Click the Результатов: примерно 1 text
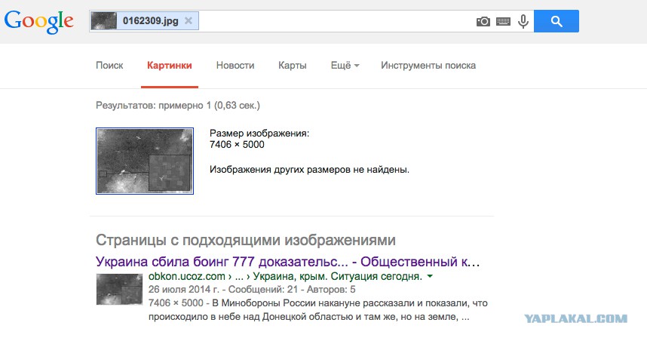647x341 pixels. (x=178, y=106)
